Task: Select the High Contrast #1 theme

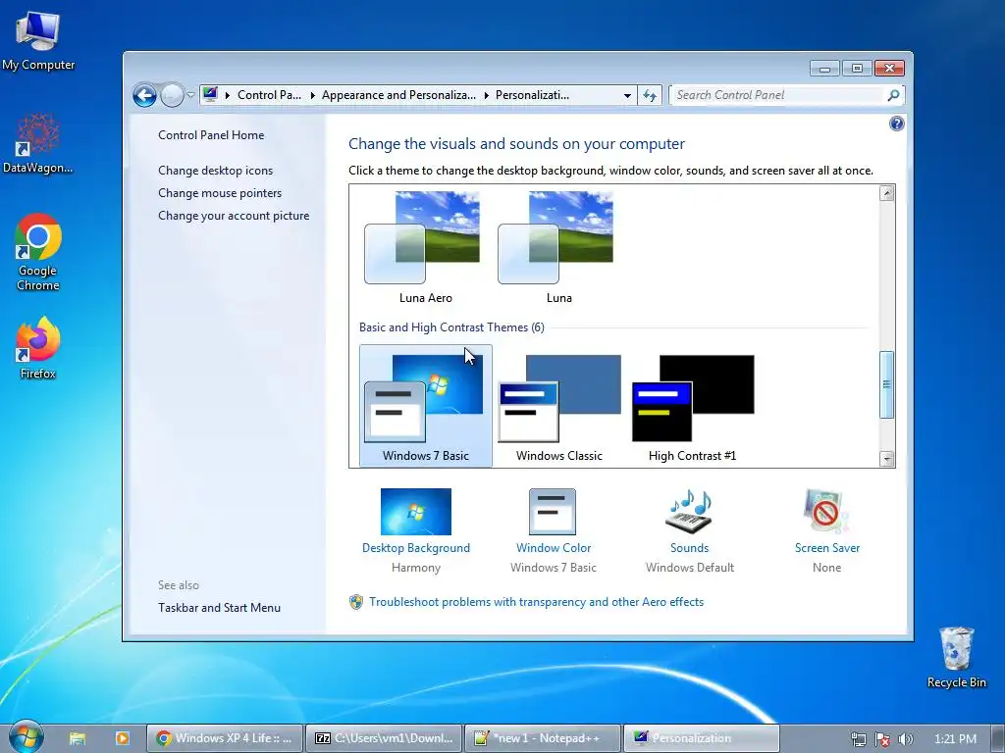Action: coord(692,406)
